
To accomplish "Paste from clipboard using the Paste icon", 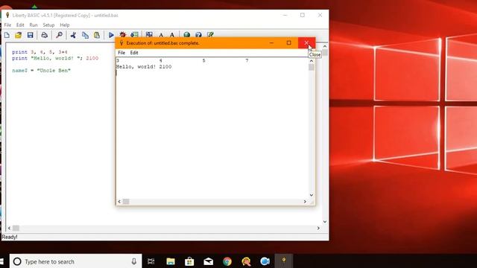I will [x=97, y=35].
